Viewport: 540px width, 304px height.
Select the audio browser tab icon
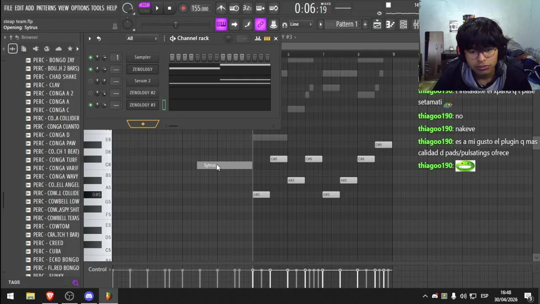[13, 49]
